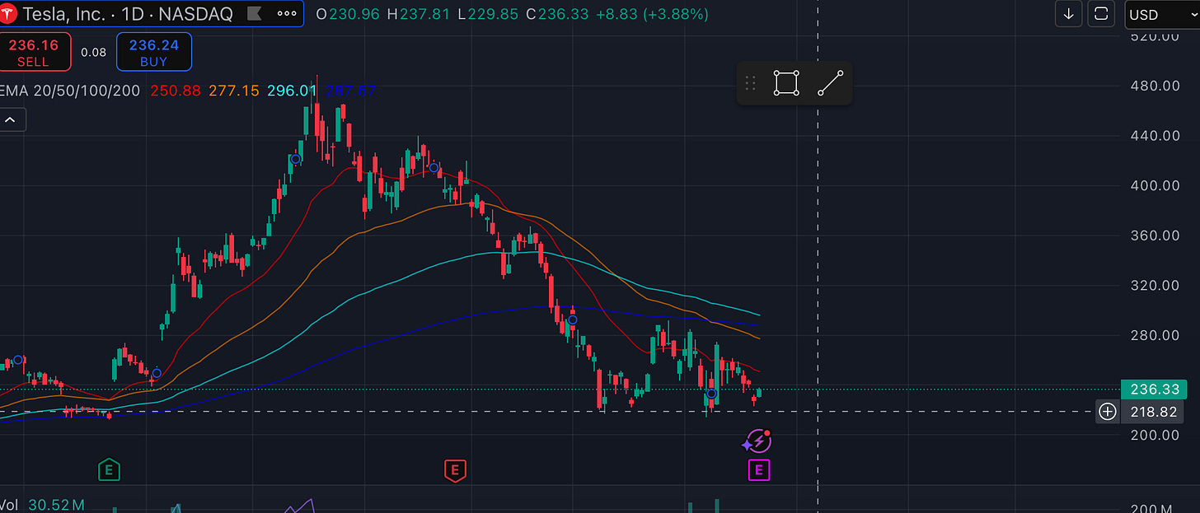The height and width of the screenshot is (513, 1200).
Task: Click the 280.00 price axis label
Action: click(x=1156, y=334)
